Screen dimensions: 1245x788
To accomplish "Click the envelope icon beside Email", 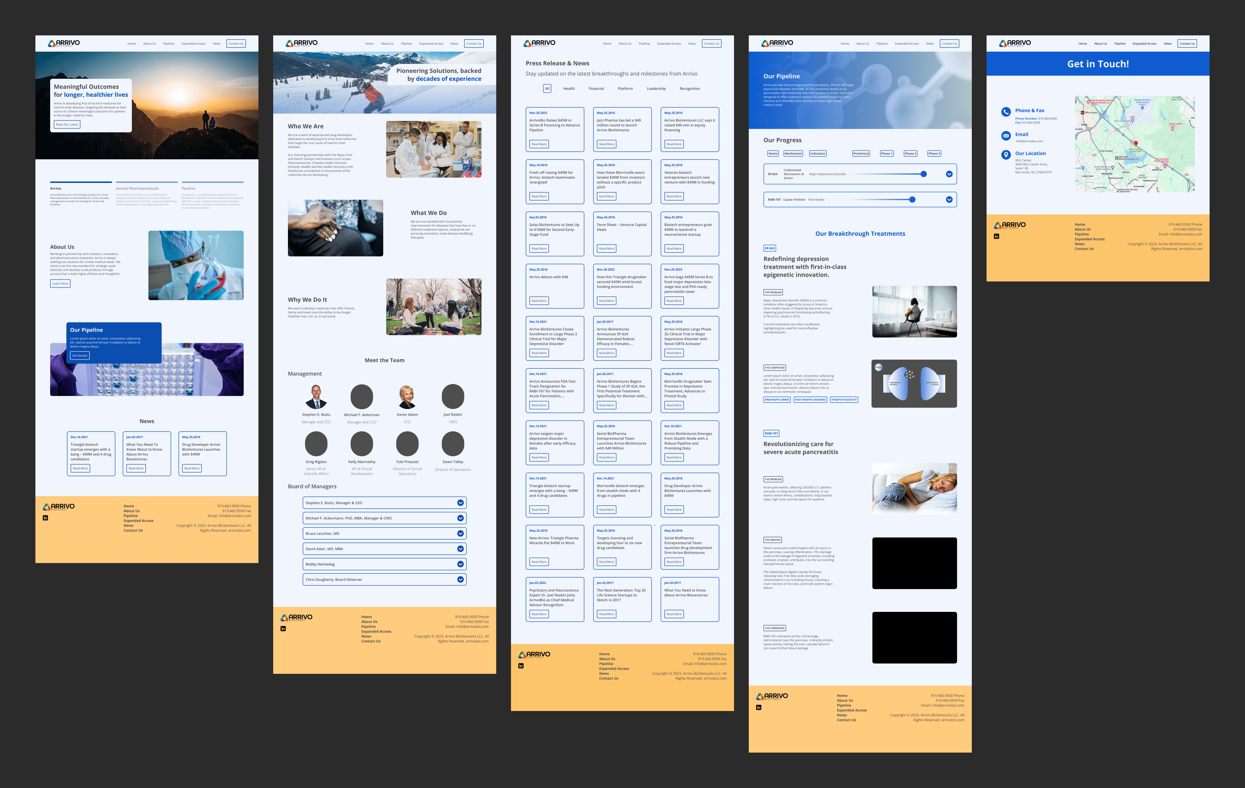I will pos(1006,135).
